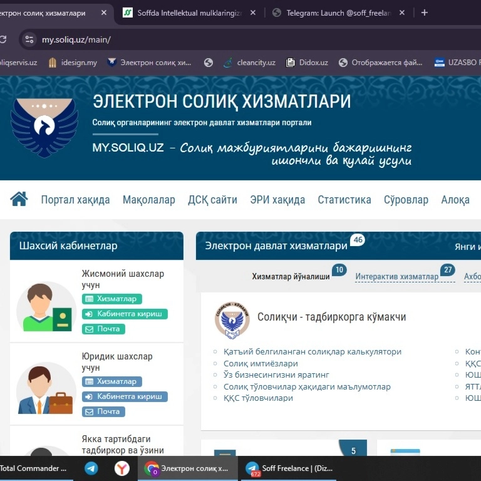Click Почта button under Юридик шахслар
Image resolution: width=481 pixels, height=481 pixels.
103,411
